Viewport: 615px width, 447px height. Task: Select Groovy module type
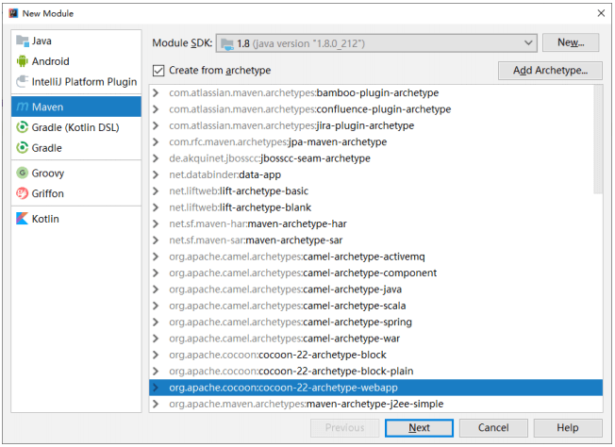pos(76,173)
